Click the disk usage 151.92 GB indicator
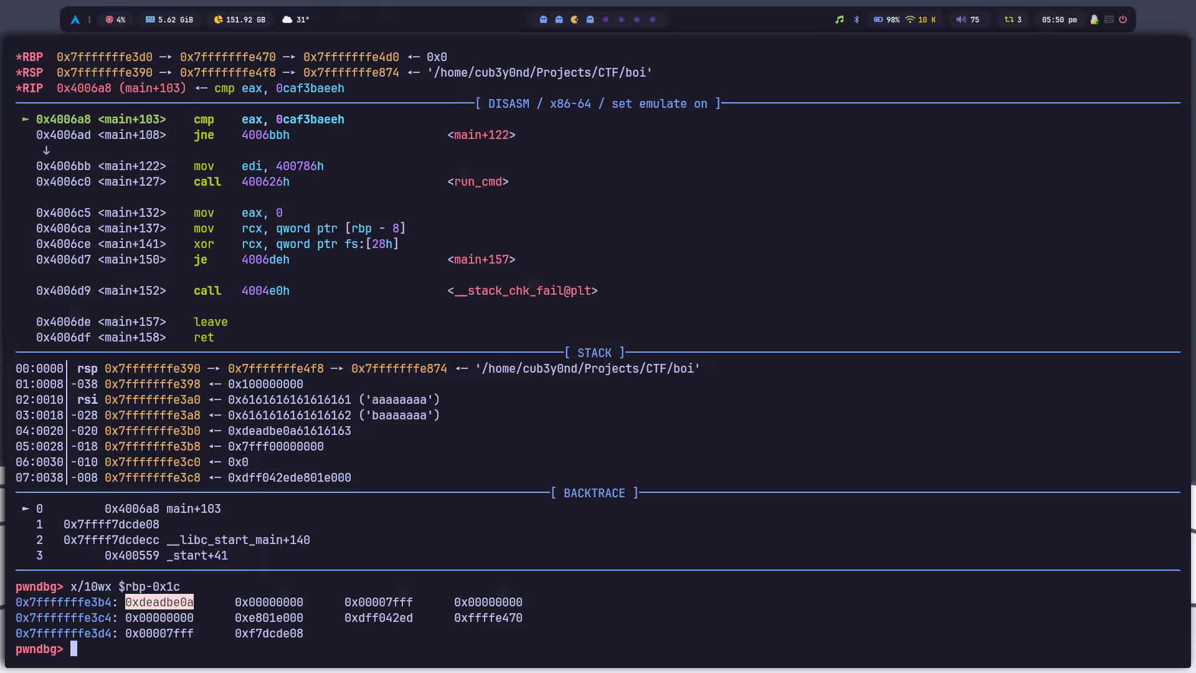 pyautogui.click(x=239, y=20)
